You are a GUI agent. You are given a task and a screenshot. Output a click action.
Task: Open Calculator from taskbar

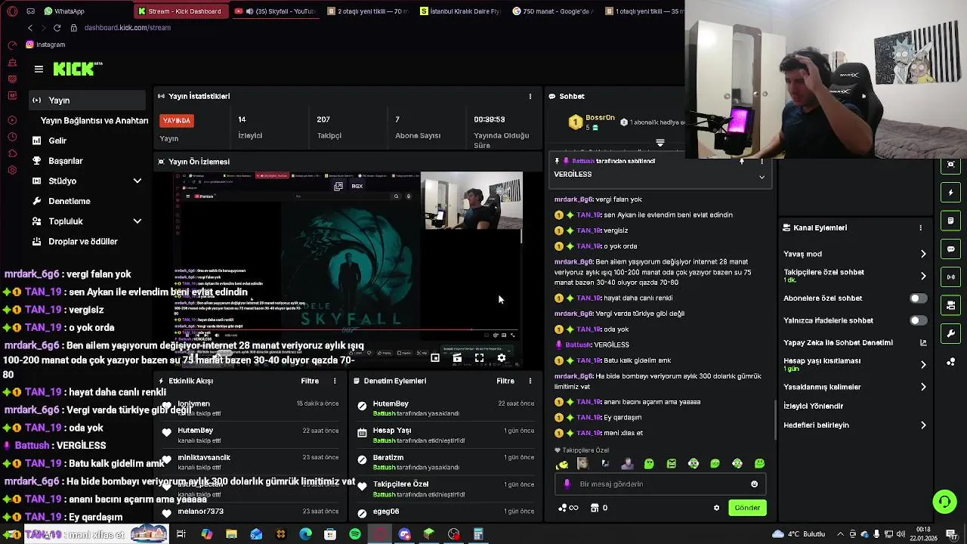478,534
